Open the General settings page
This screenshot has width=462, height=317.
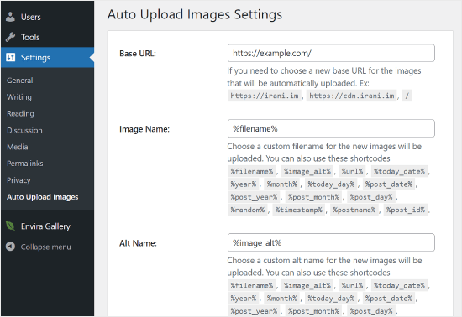point(20,81)
